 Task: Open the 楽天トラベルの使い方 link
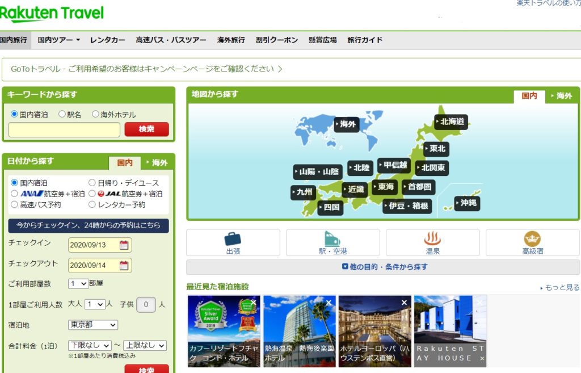[549, 3]
